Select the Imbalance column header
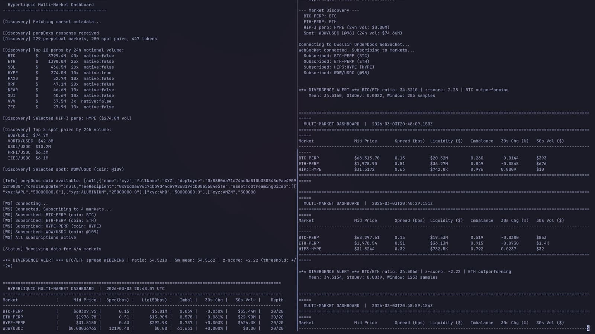595x334 pixels. (482, 141)
